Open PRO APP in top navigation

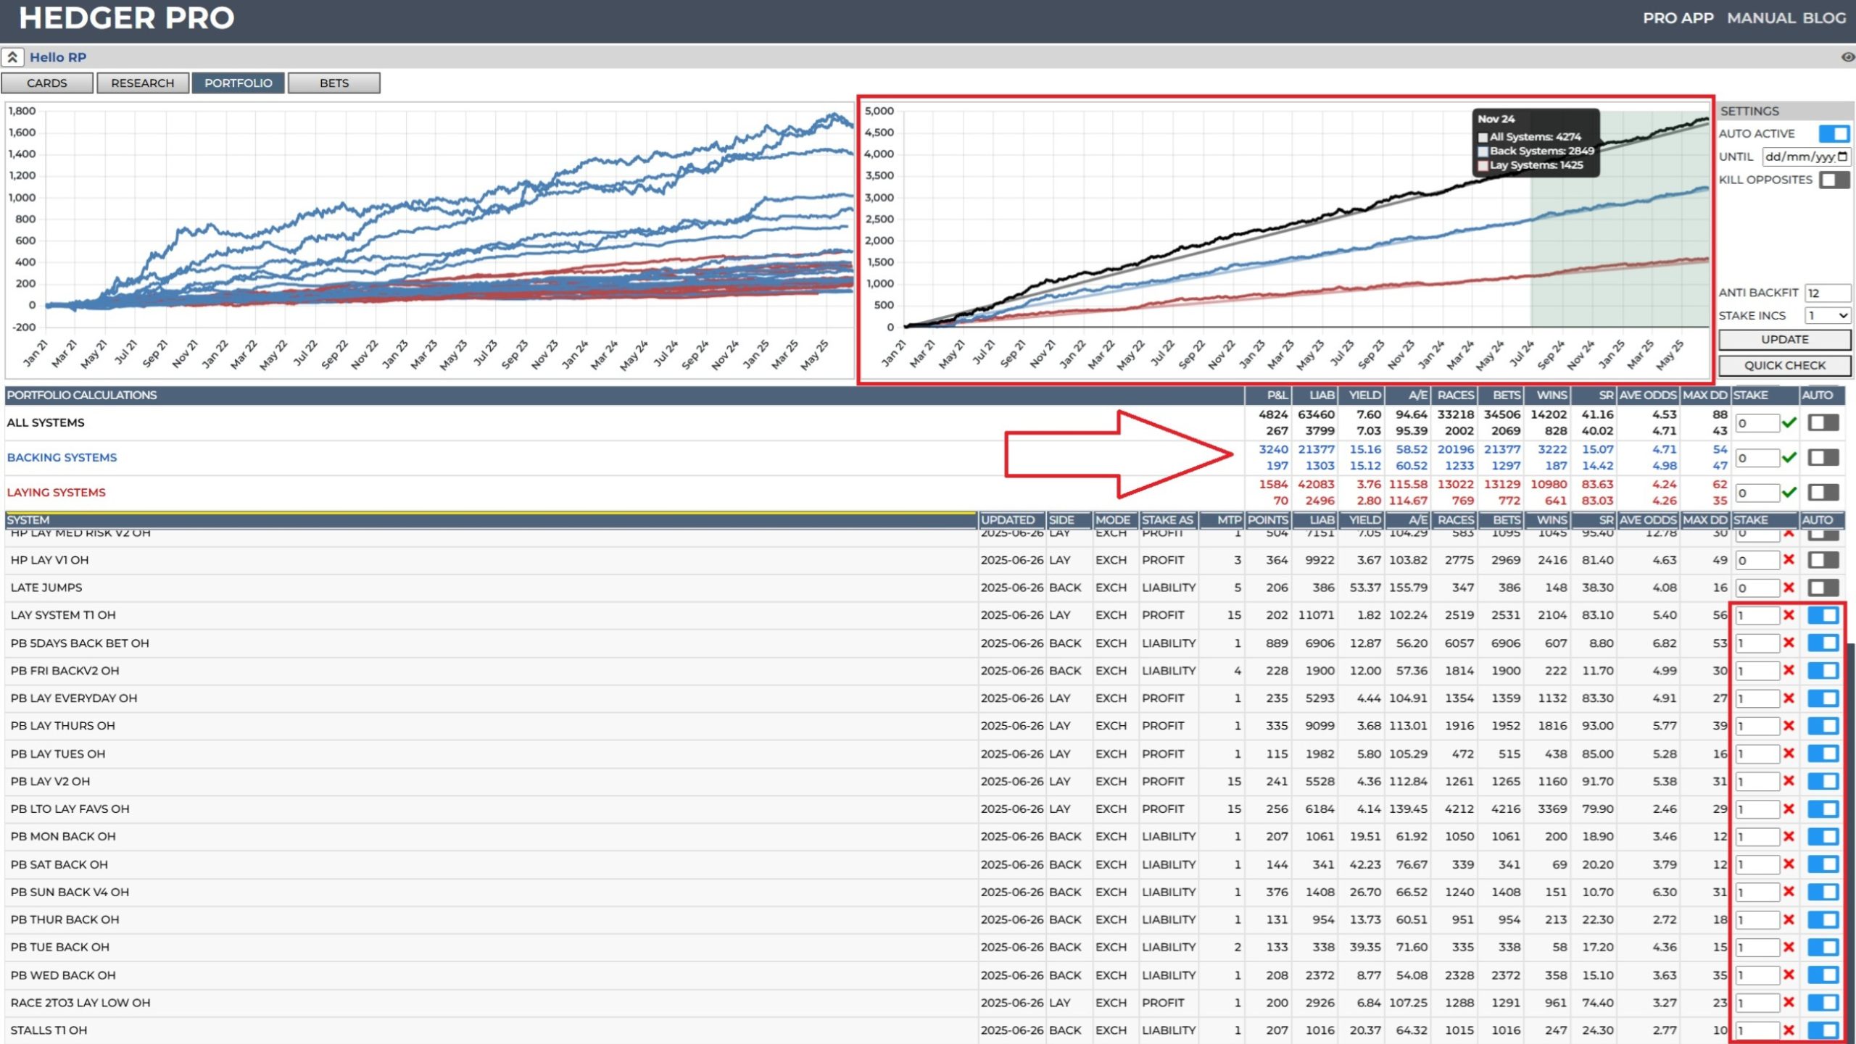pyautogui.click(x=1678, y=18)
